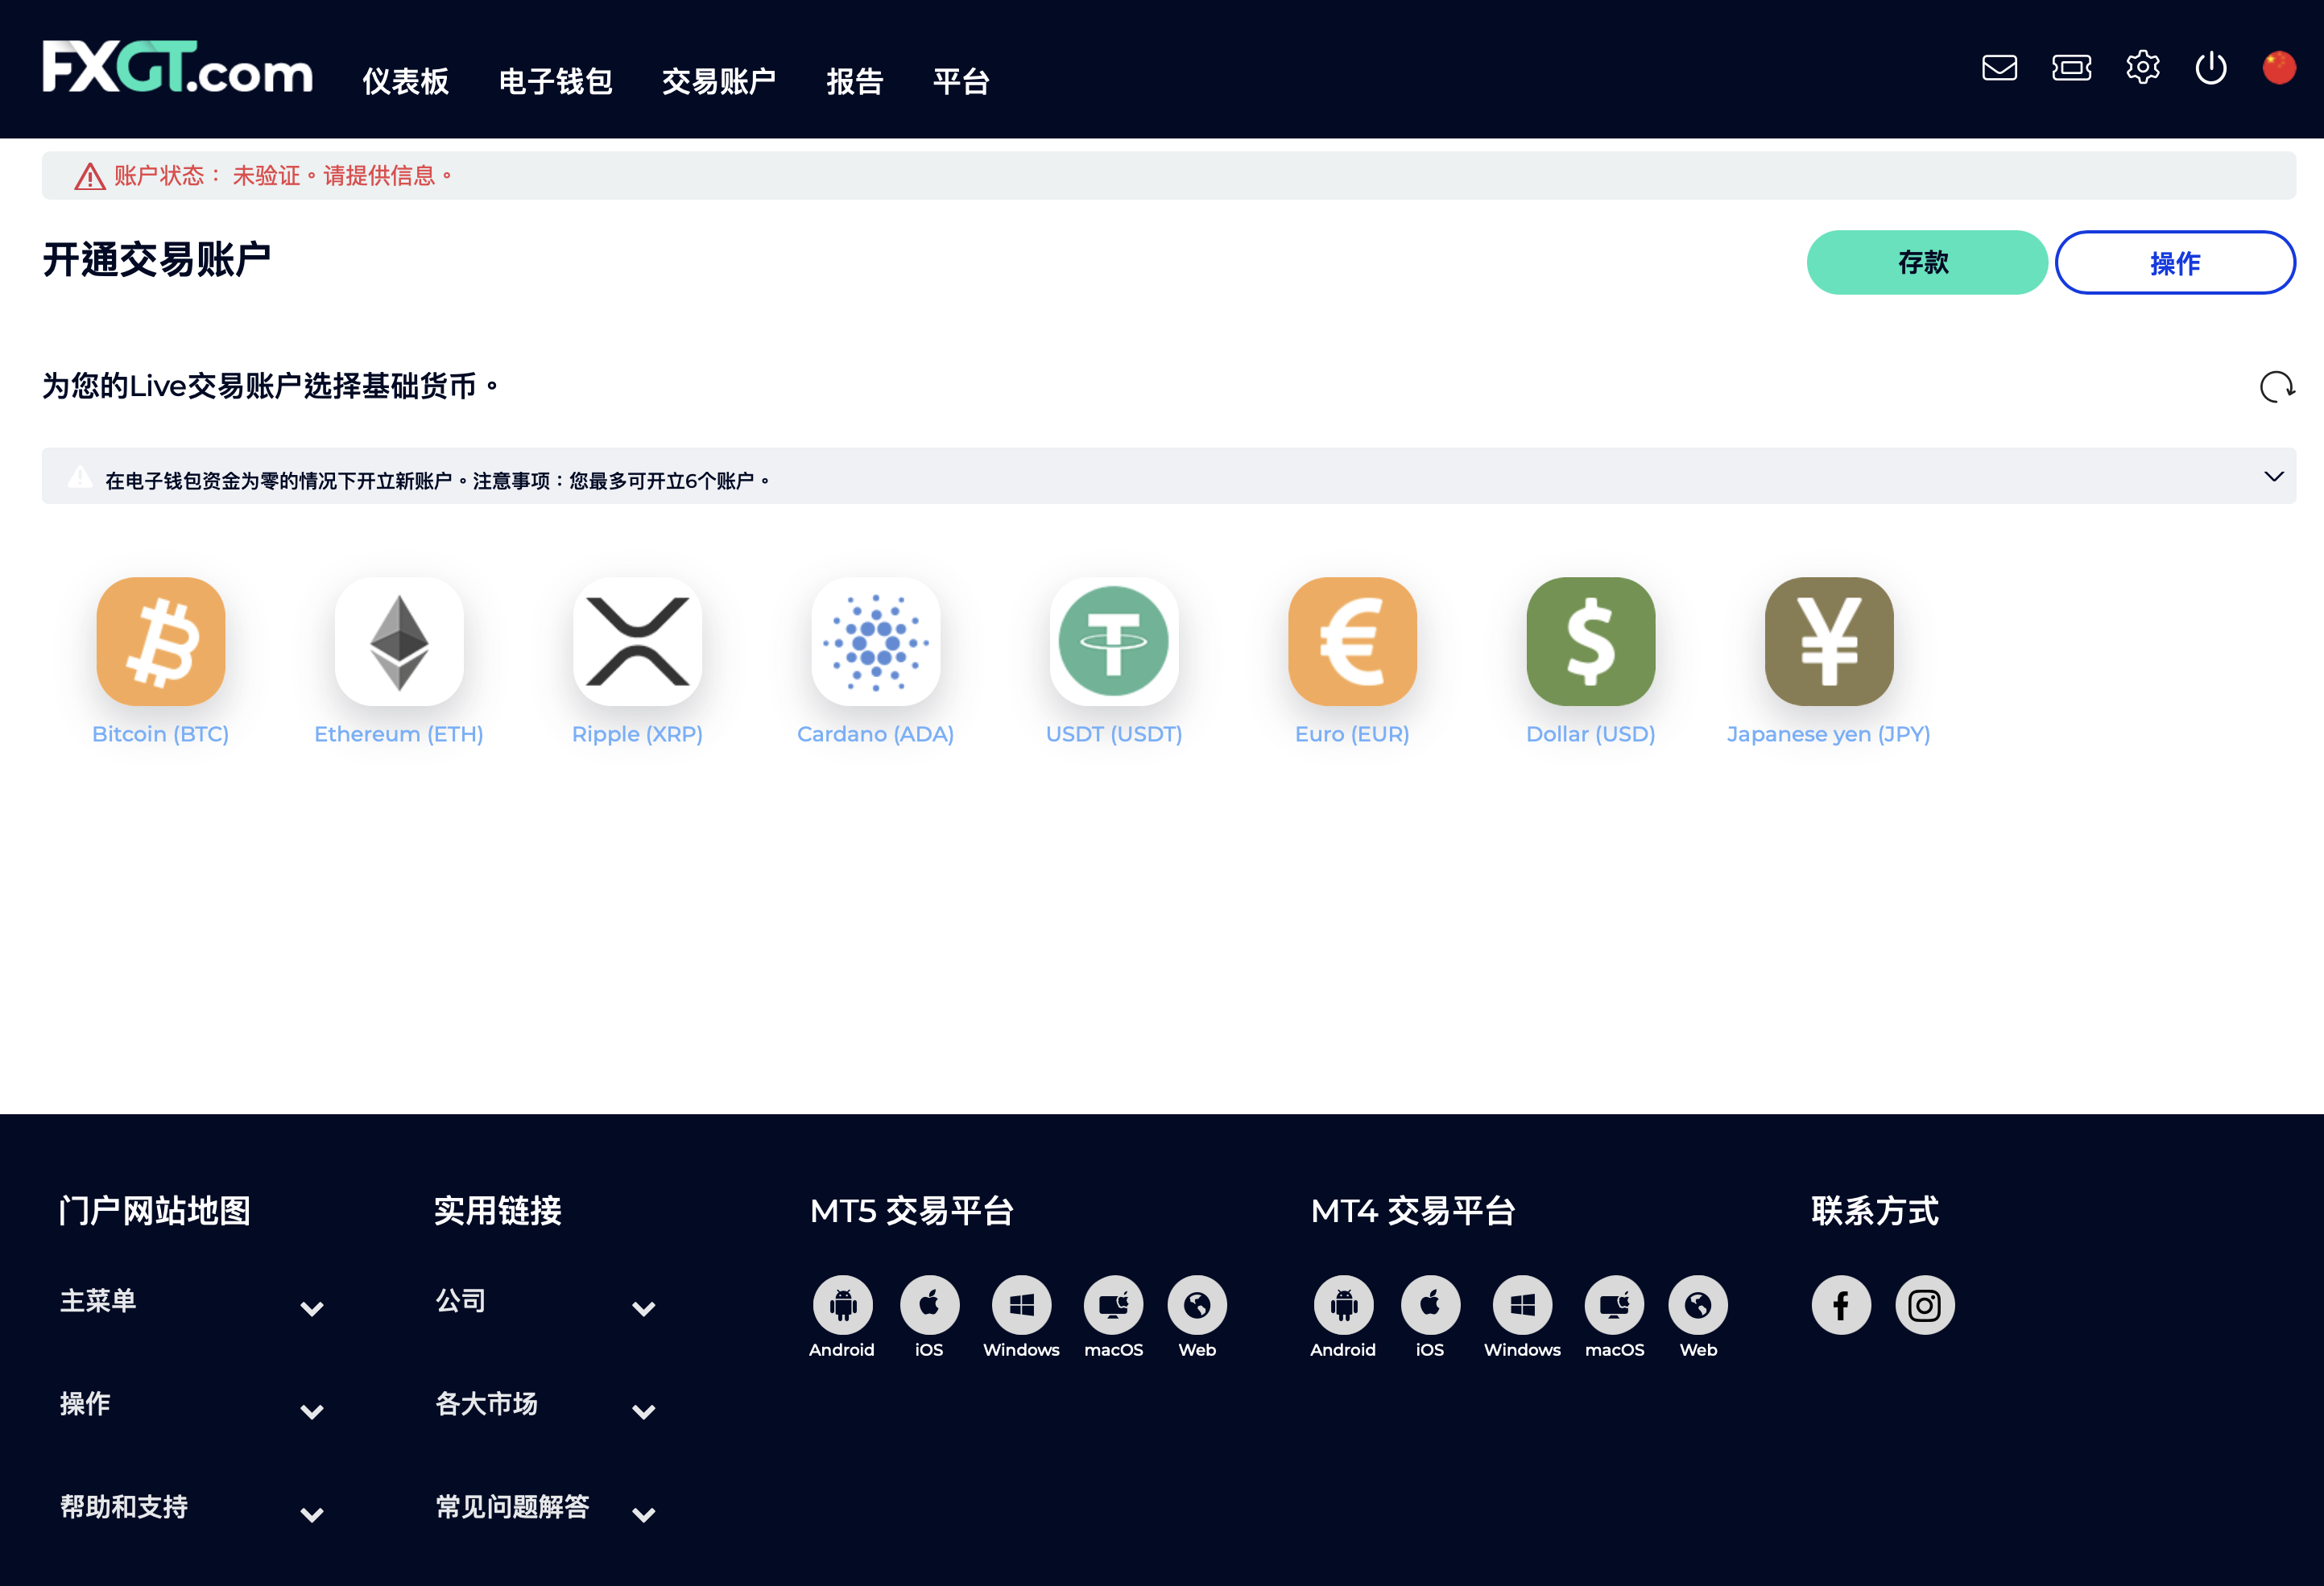Click the Ethereum (ETH) text link
Image resolution: width=2324 pixels, height=1586 pixels.
point(399,734)
